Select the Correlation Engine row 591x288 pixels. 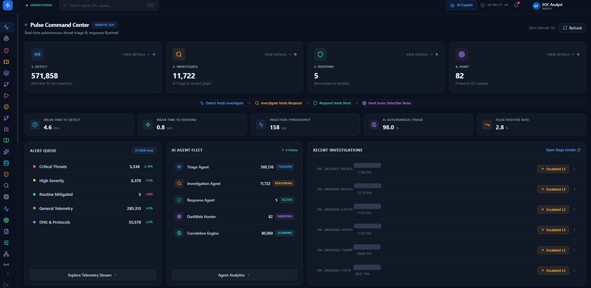[234, 233]
